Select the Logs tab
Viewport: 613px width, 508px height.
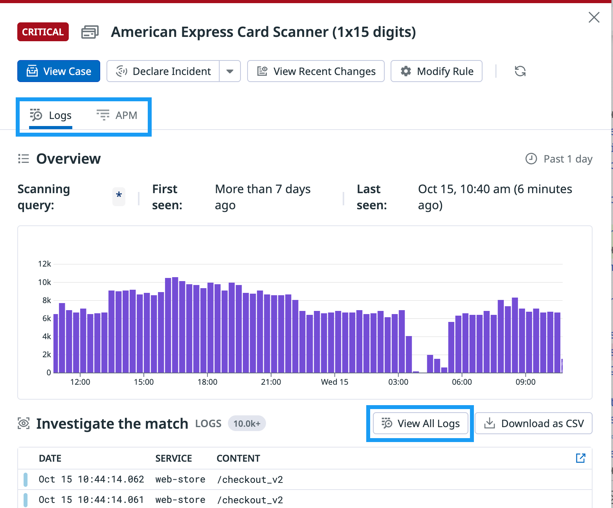[x=51, y=115]
